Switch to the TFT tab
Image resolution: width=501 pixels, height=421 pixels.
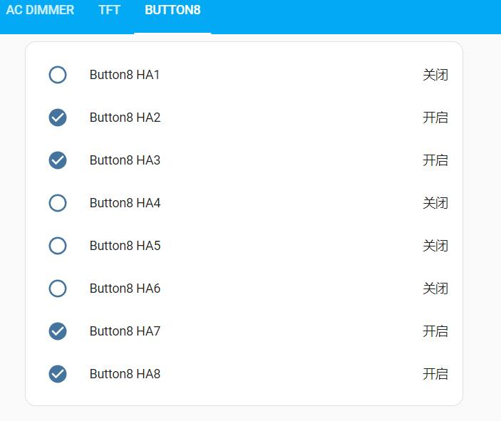click(x=109, y=10)
